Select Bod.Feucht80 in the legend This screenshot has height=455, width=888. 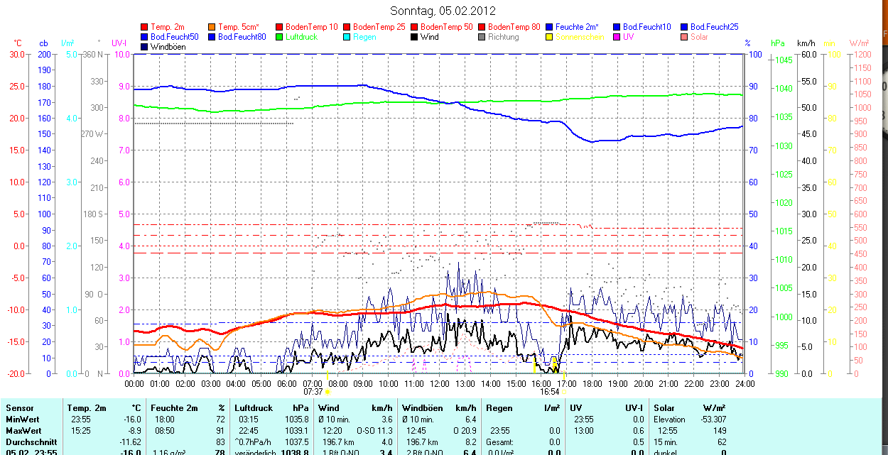pos(242,37)
